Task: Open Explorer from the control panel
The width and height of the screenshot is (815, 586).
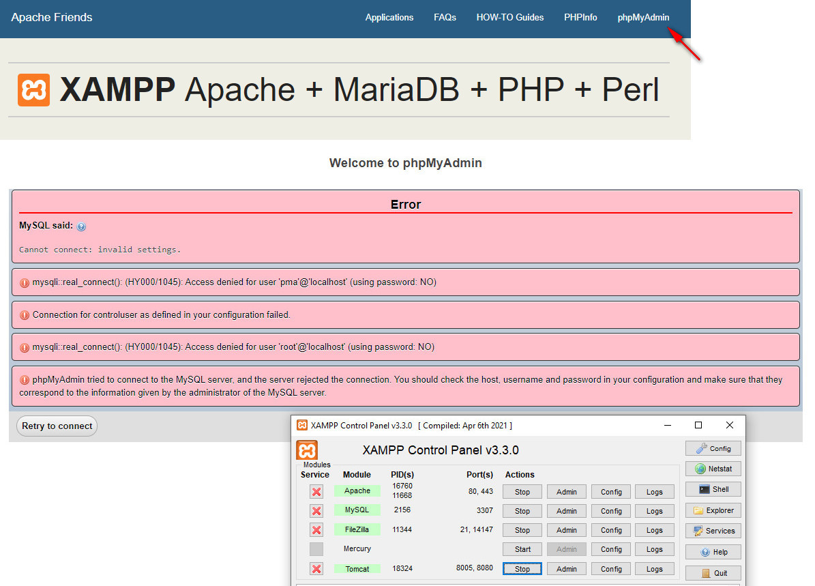Action: click(713, 510)
